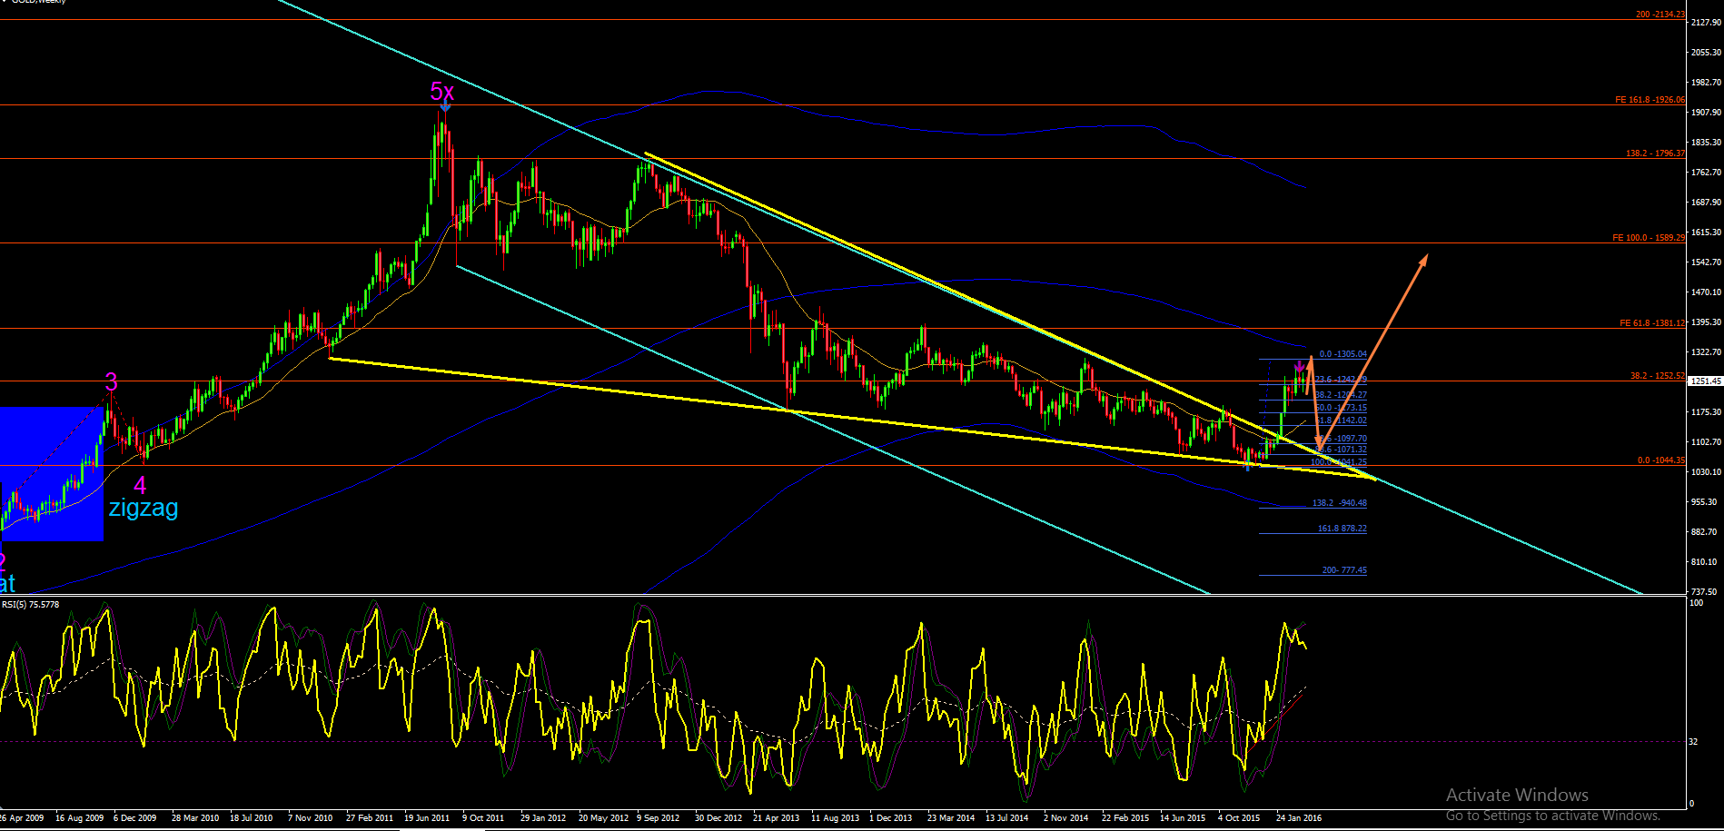Click 1835.30 on the price axis
Viewport: 1724px width, 831px height.
(1705, 143)
